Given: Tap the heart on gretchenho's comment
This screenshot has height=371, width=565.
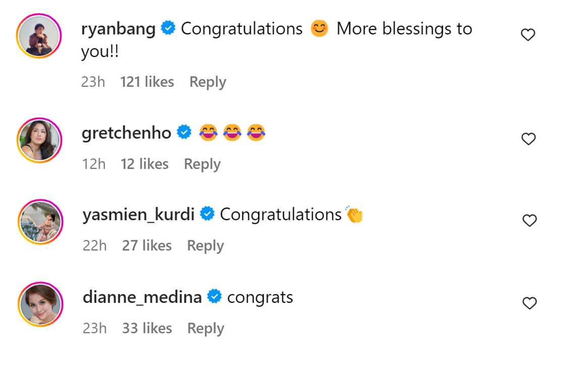Looking at the screenshot, I should 528,139.
